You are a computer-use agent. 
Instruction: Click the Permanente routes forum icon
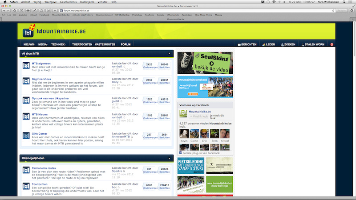coord(26,171)
